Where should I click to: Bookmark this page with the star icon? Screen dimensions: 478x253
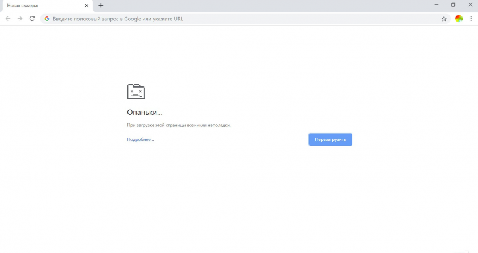[x=444, y=19]
